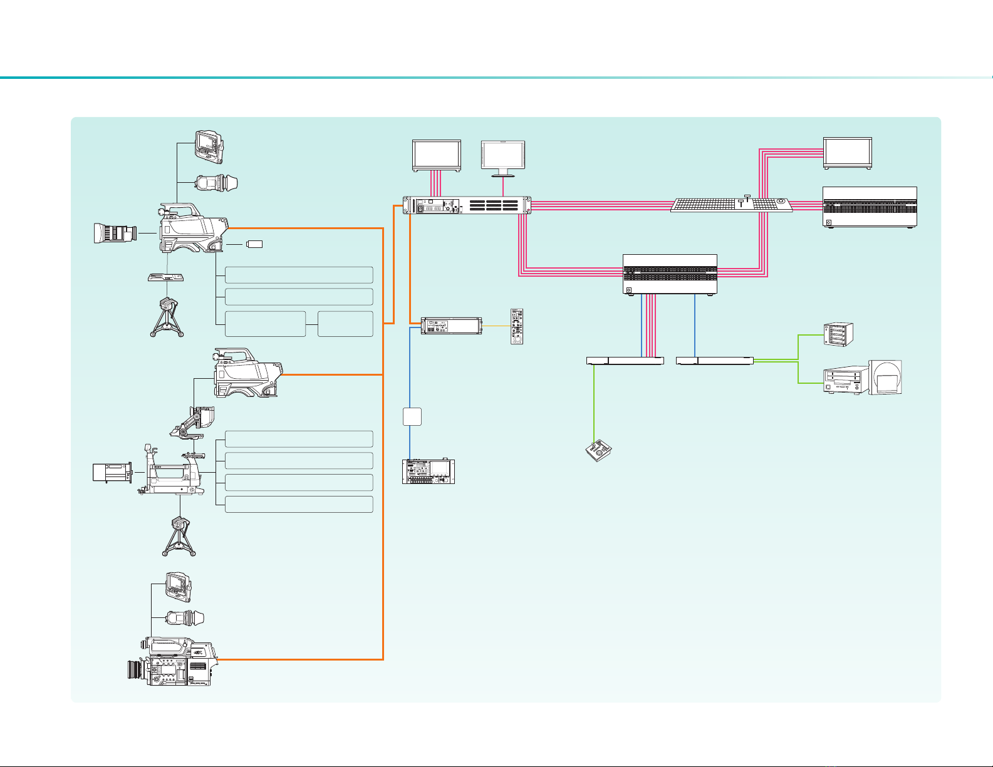This screenshot has height=767, width=993.
Task: Select the tripod under the lens adapter cradle
Action: [179, 537]
